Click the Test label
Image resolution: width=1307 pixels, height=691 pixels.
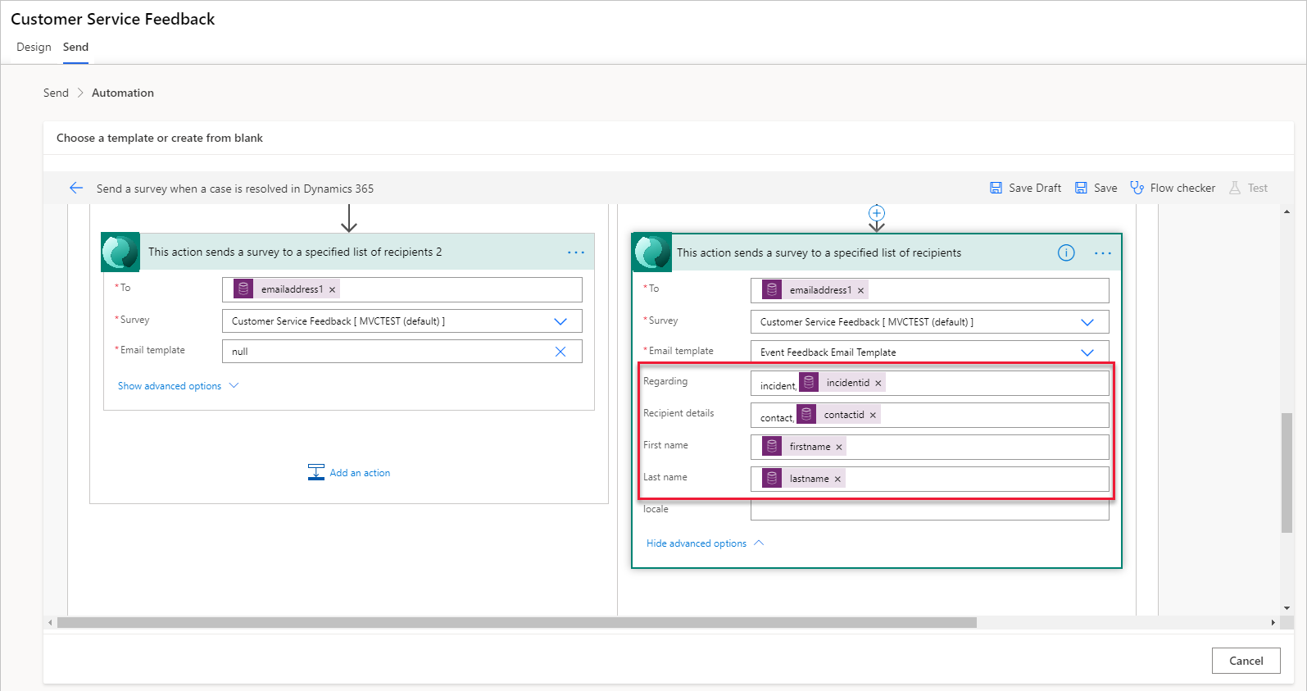[x=1258, y=188]
